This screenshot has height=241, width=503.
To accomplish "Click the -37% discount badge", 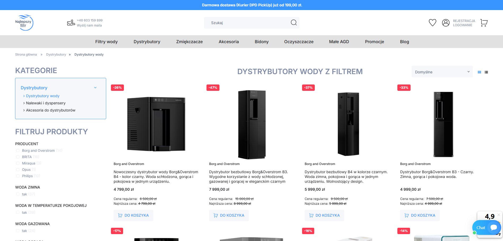I will (x=308, y=88).
